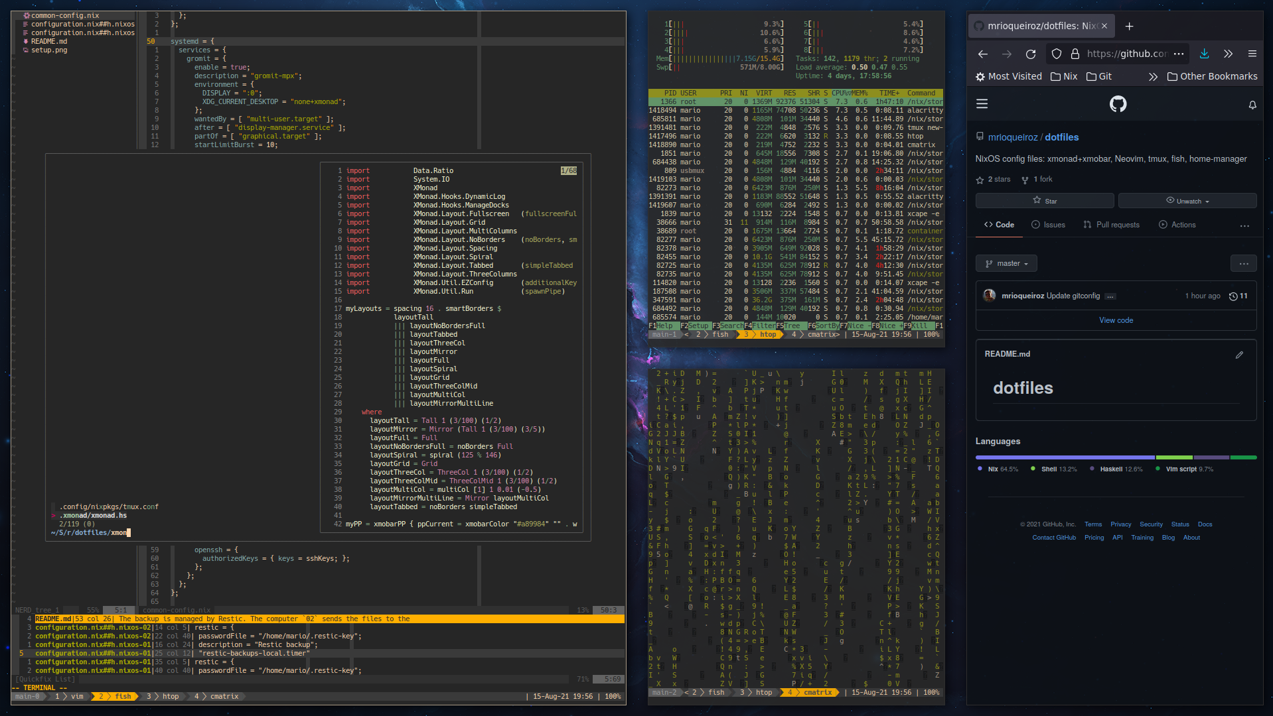This screenshot has width=1273, height=716.
Task: Open Other Bookmarks folder
Action: click(x=1212, y=77)
